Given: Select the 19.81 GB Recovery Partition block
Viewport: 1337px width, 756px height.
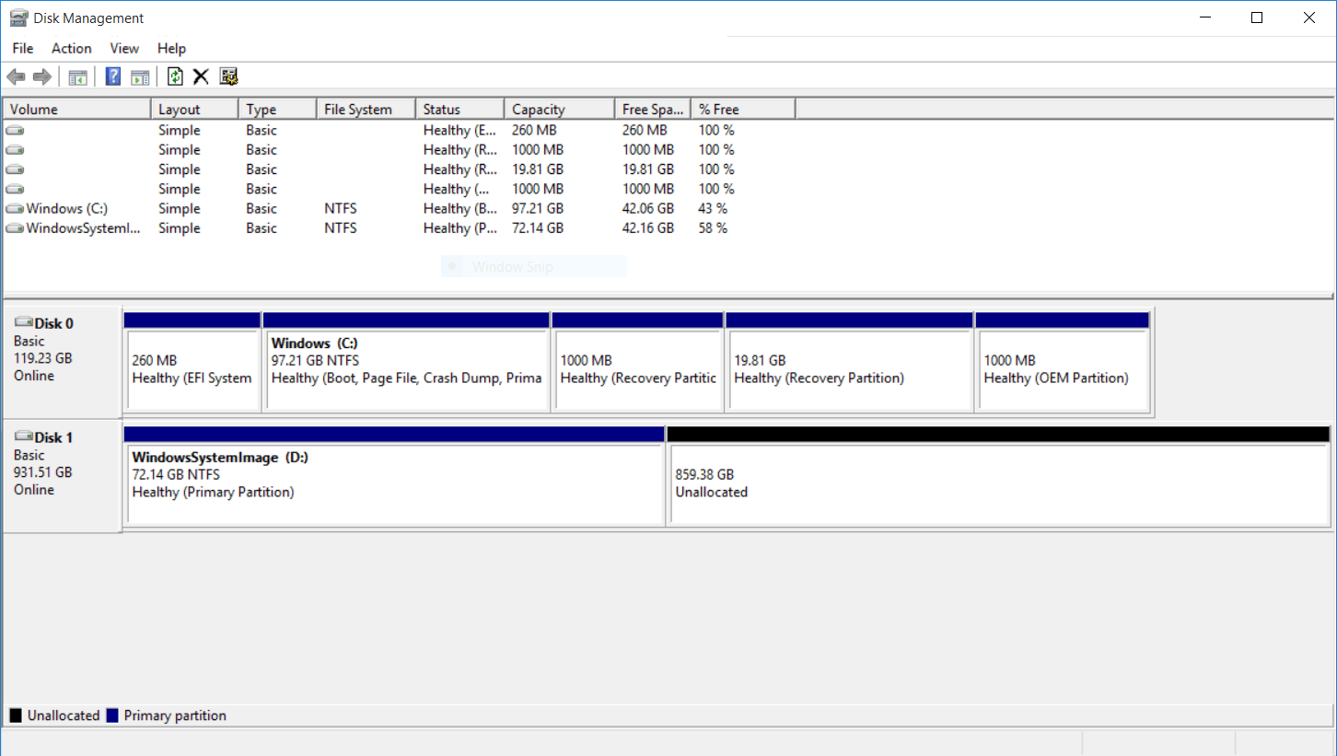Looking at the screenshot, I should 849,362.
